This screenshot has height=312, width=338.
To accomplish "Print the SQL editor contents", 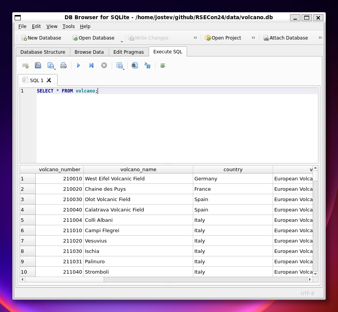I will pyautogui.click(x=63, y=66).
